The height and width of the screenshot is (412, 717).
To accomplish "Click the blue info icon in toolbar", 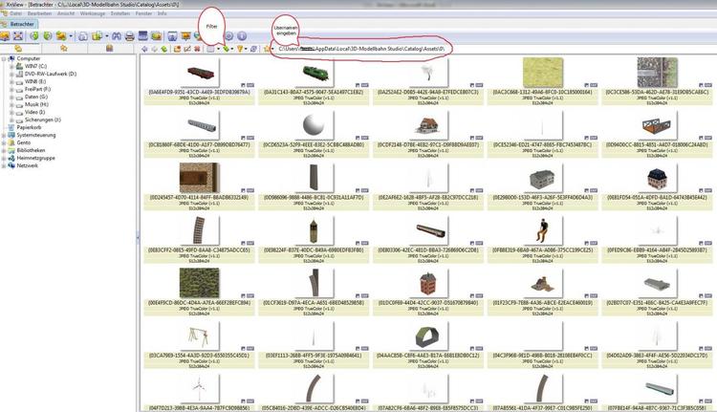I will point(241,35).
